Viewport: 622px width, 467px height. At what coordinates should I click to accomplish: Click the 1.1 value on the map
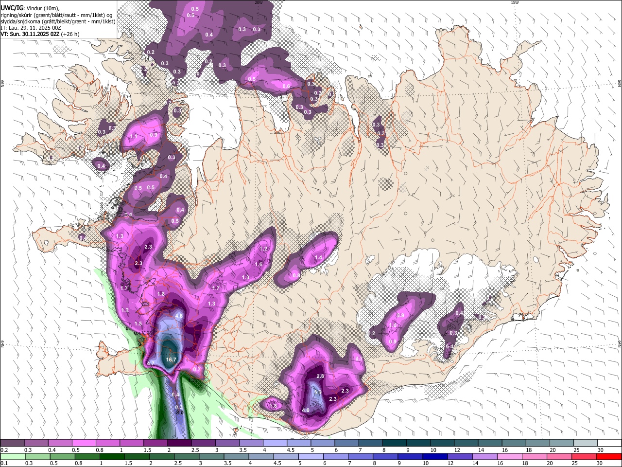point(134,137)
